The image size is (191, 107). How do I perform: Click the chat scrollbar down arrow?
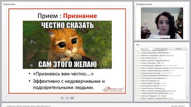187,98
